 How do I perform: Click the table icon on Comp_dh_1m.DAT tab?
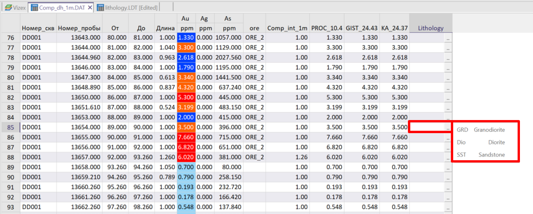tap(34, 7)
